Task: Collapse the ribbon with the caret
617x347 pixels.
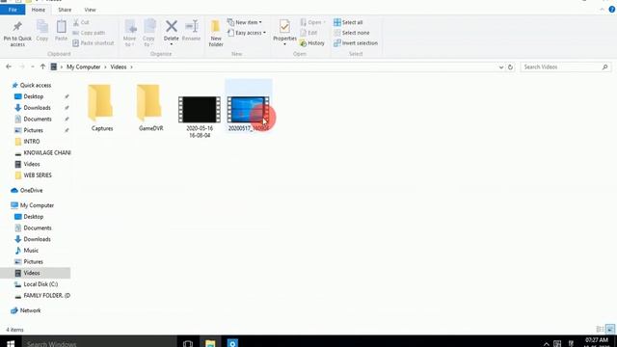Action: click(x=602, y=10)
